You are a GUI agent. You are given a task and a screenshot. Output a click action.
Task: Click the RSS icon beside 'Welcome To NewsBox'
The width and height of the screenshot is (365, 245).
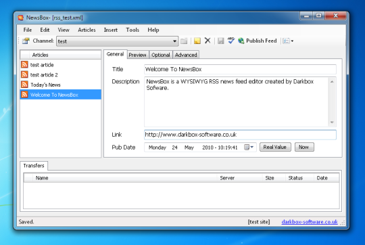[24, 94]
